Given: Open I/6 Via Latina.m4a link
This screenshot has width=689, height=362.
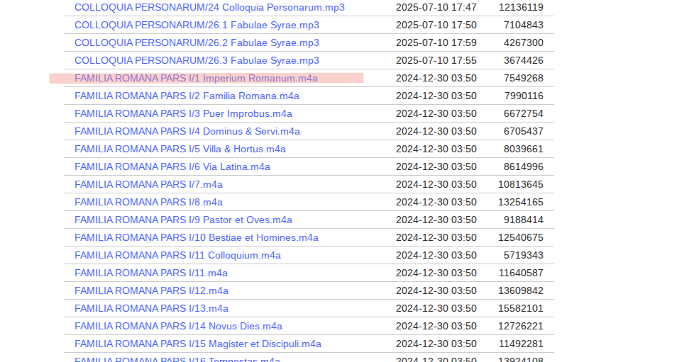Looking at the screenshot, I should 172,166.
